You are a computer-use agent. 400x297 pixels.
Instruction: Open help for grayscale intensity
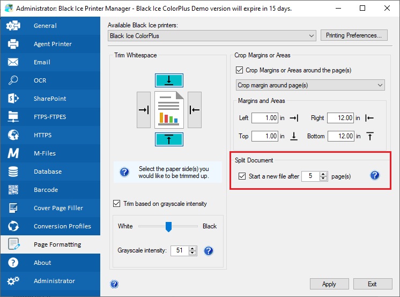(209, 251)
